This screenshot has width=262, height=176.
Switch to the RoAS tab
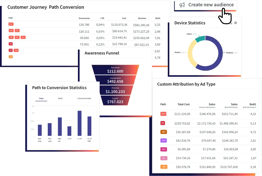[60, 99]
